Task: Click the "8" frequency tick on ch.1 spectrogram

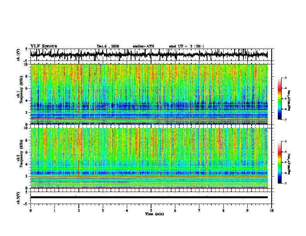Action: tap(27, 76)
